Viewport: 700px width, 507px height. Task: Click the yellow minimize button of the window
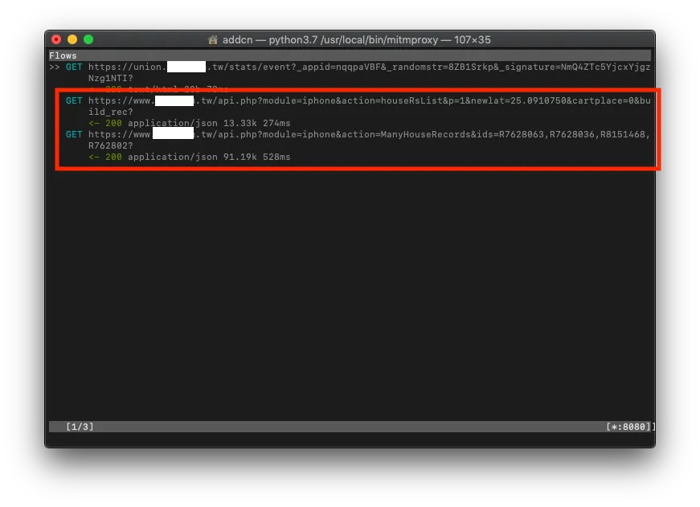click(x=72, y=39)
